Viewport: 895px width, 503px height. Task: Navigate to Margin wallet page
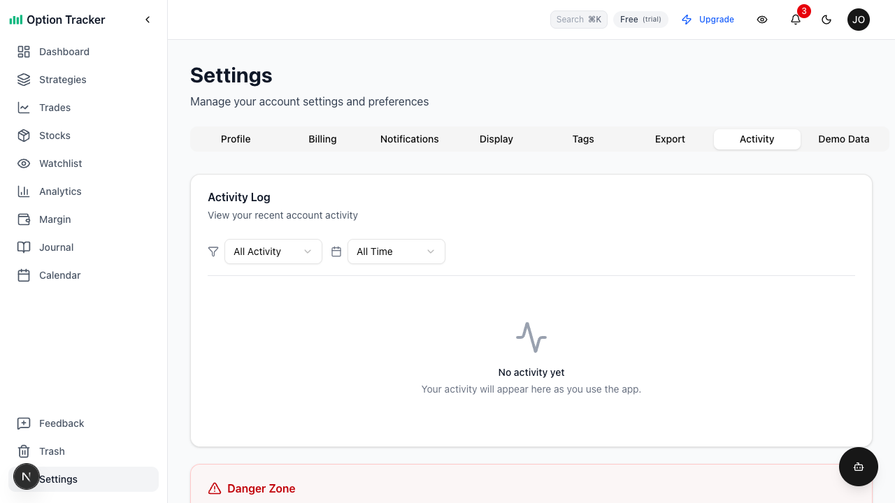[x=55, y=219]
